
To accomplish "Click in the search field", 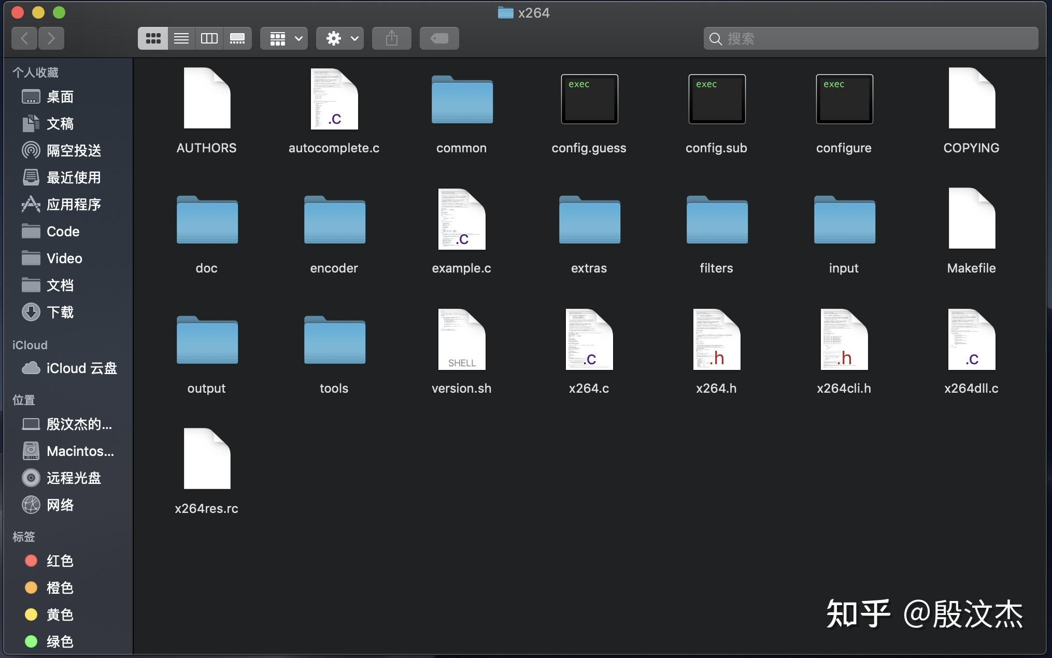I will [871, 38].
